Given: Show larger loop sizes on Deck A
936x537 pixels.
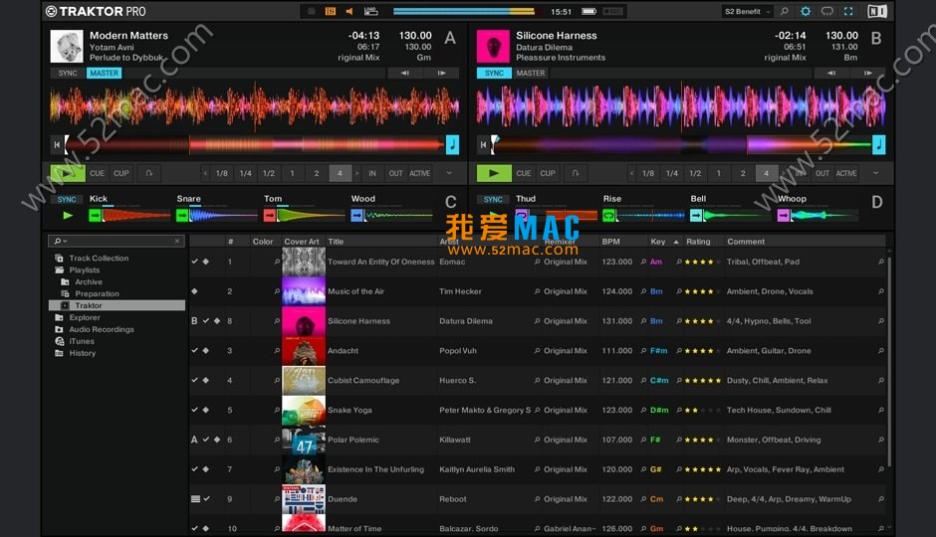Looking at the screenshot, I should [x=356, y=173].
